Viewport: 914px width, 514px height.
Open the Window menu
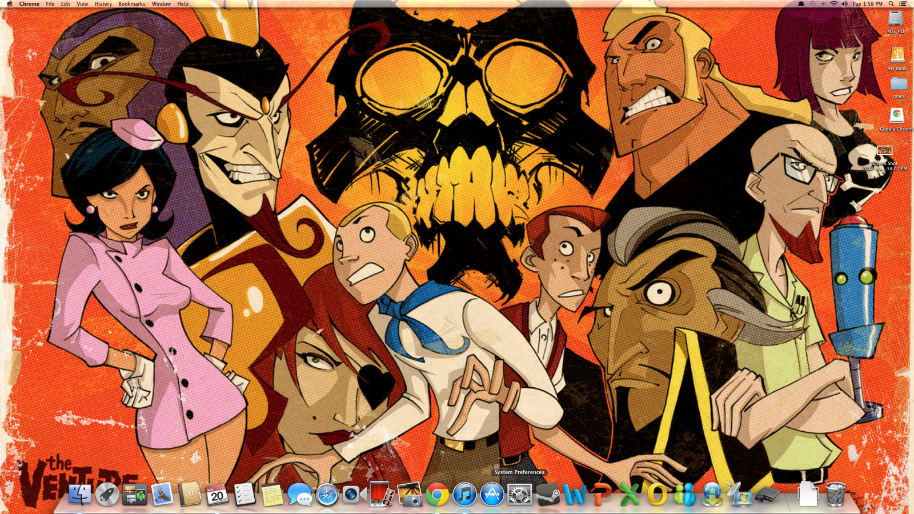coord(162,3)
